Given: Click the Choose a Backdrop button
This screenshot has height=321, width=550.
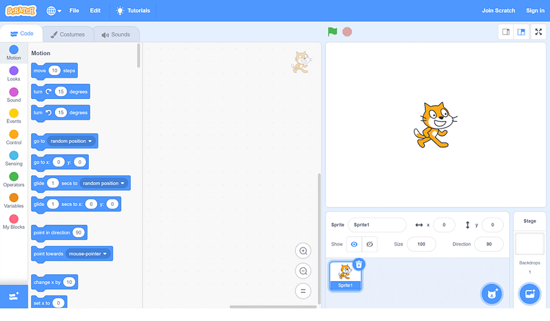Looking at the screenshot, I should [529, 294].
